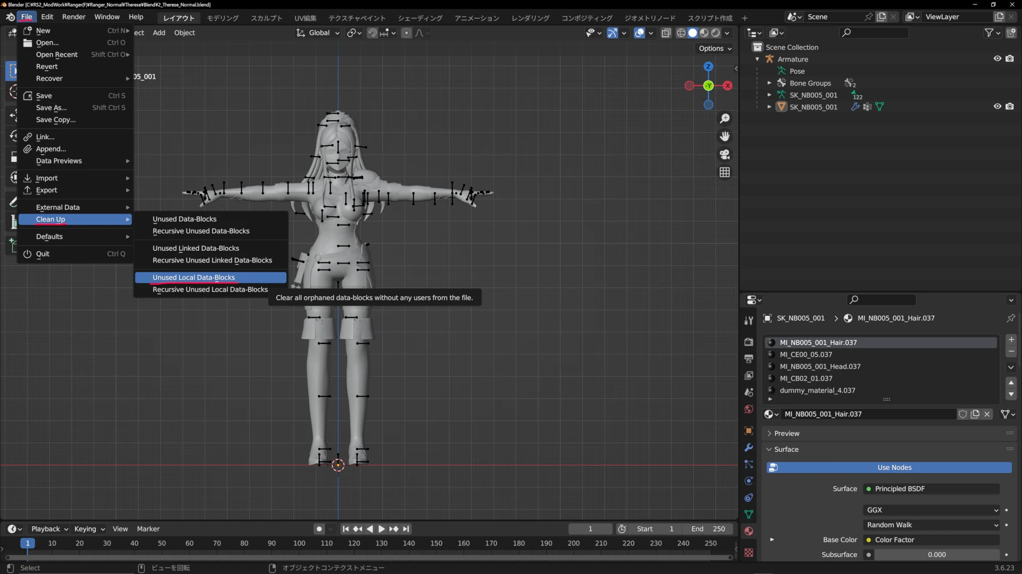Open Object Constraints properties tab
This screenshot has height=574, width=1022.
748,498
